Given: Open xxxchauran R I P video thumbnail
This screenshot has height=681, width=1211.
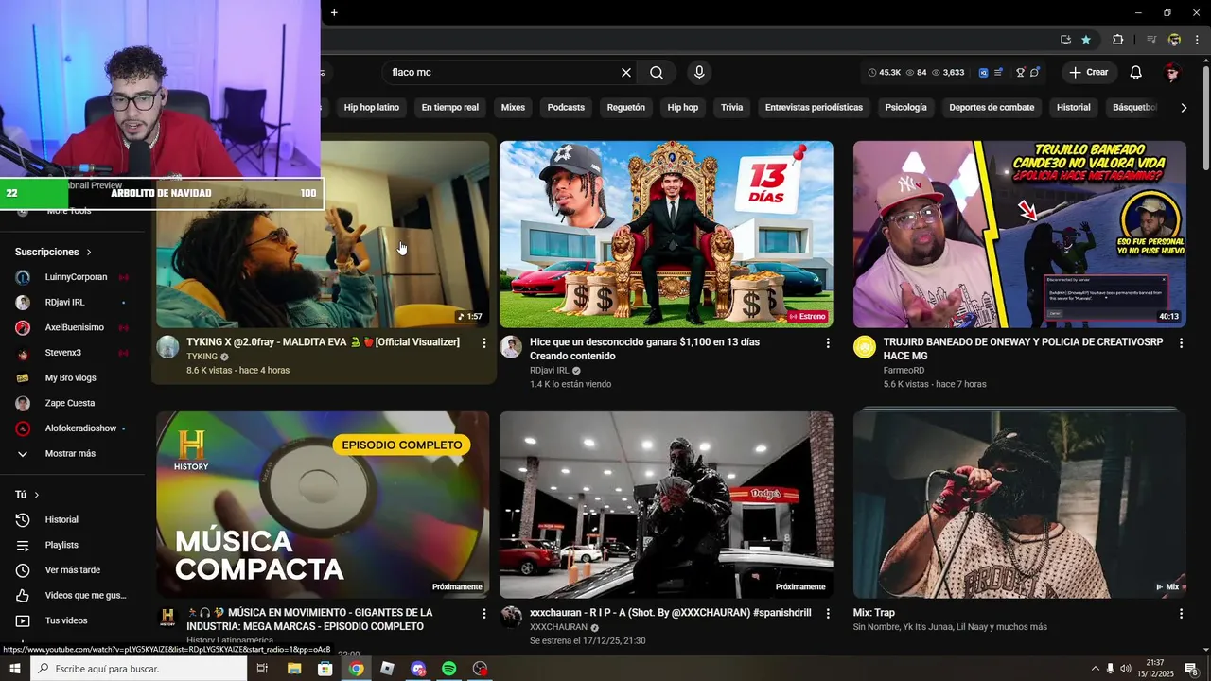Looking at the screenshot, I should coord(666,504).
